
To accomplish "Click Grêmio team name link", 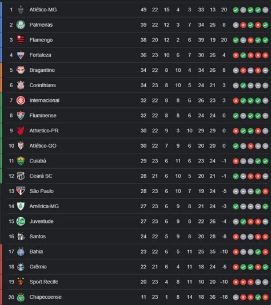I will 38,267.
